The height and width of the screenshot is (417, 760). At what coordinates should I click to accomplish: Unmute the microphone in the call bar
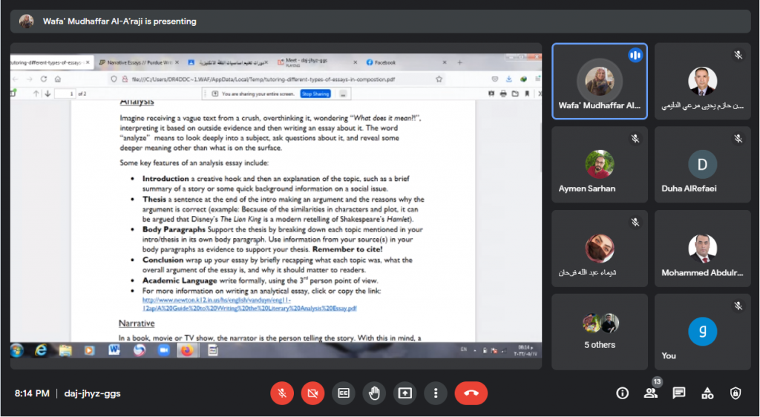tap(282, 393)
